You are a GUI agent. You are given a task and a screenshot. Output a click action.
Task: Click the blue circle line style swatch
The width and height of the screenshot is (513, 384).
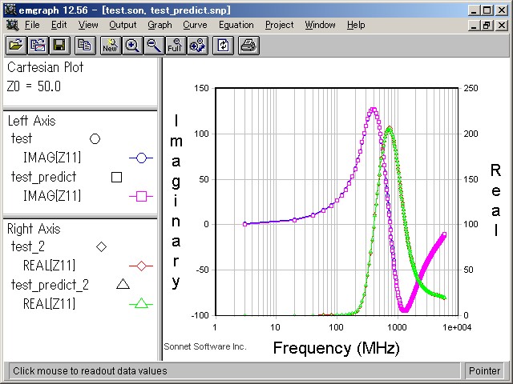[x=141, y=158]
